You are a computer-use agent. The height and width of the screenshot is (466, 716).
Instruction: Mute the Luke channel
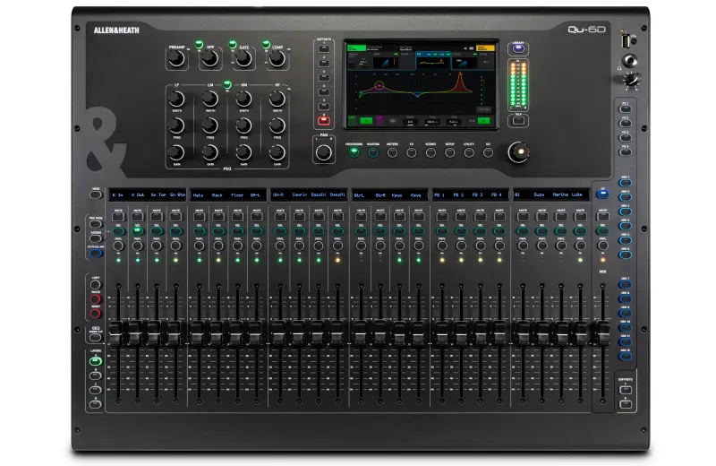coord(580,217)
